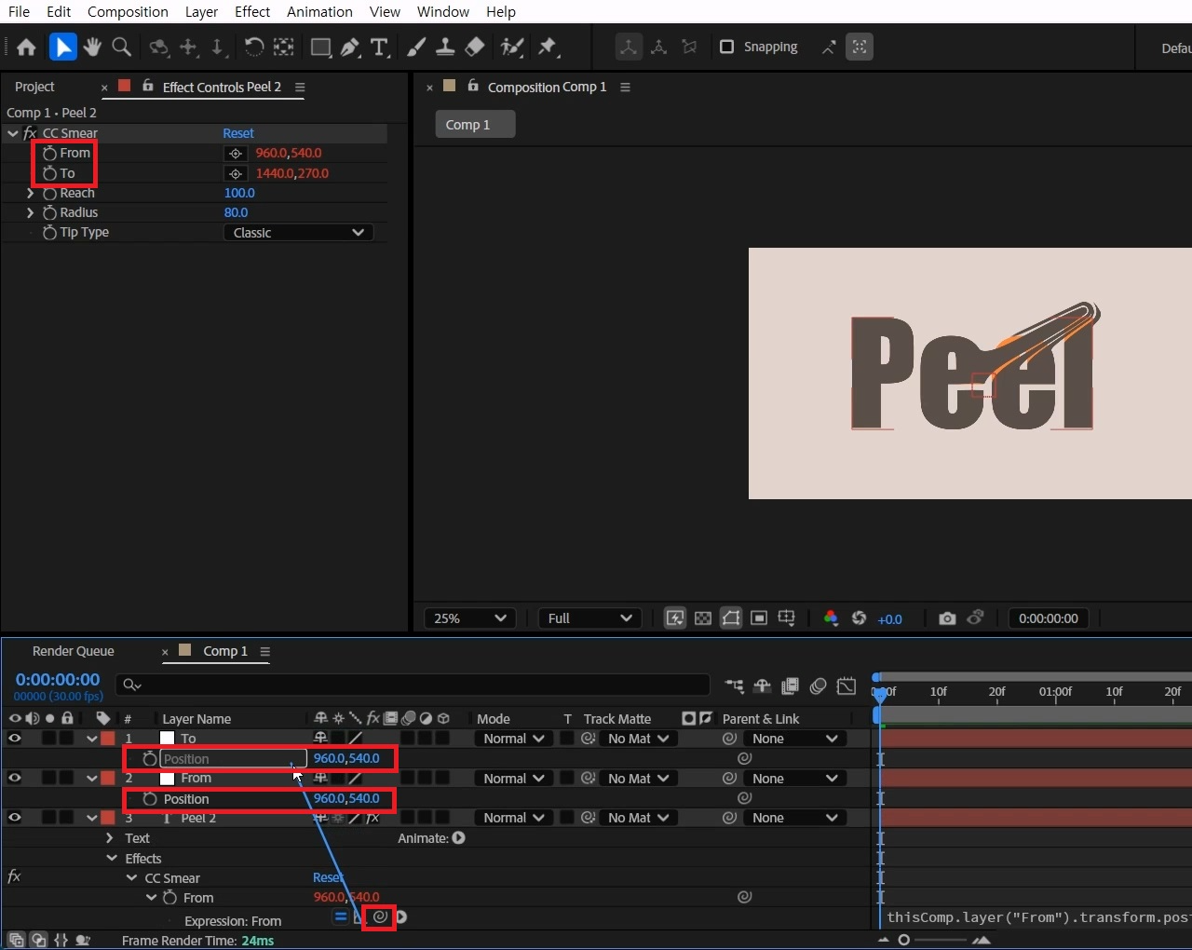Image resolution: width=1192 pixels, height=950 pixels.
Task: Open the Composition menu
Action: 128,12
